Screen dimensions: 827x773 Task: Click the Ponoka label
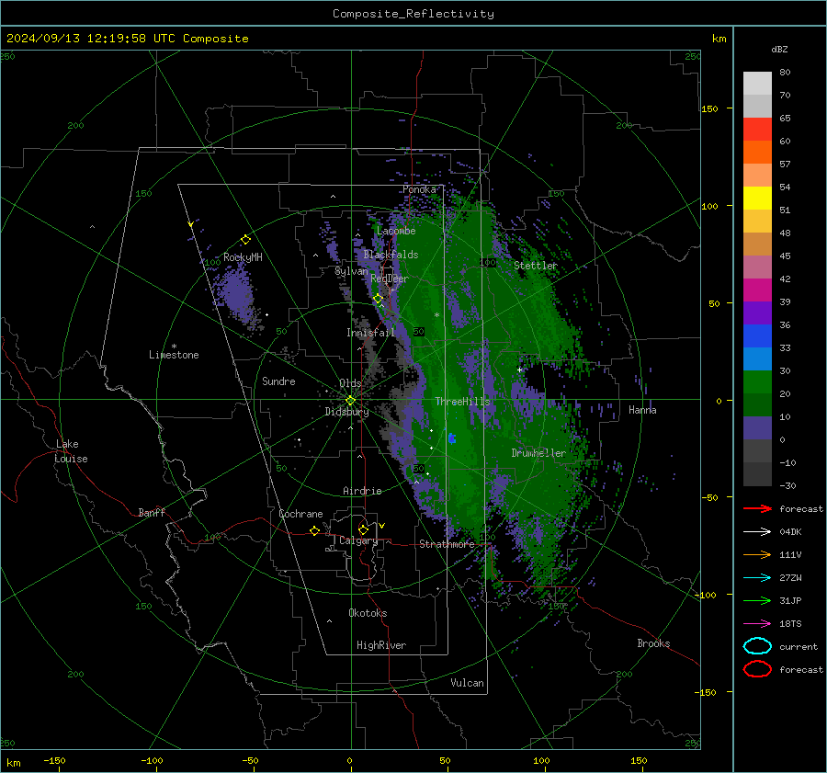pyautogui.click(x=419, y=189)
